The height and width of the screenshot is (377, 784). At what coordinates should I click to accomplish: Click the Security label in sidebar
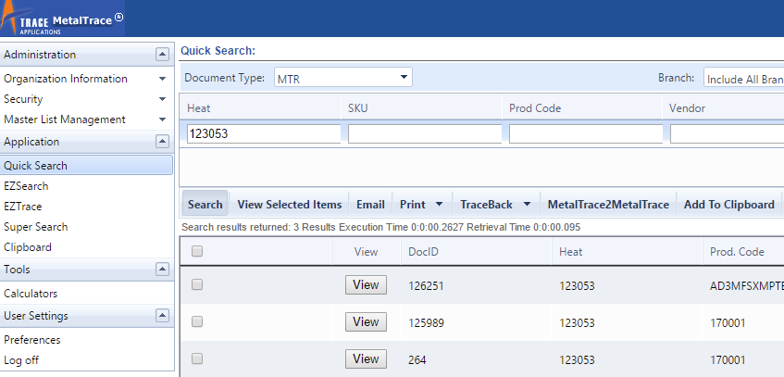23,99
